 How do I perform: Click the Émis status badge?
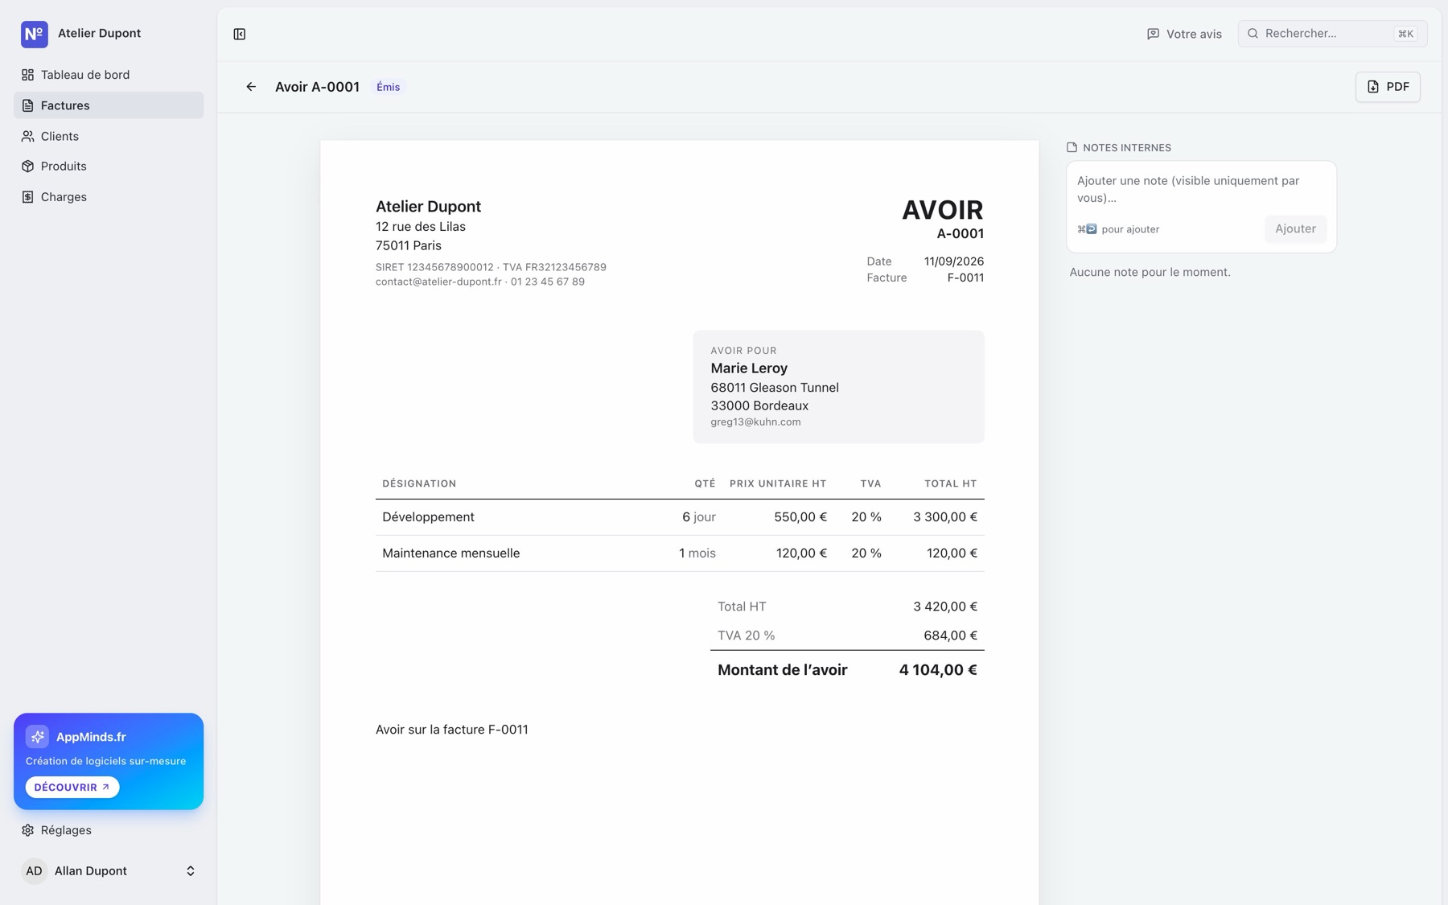tap(388, 87)
